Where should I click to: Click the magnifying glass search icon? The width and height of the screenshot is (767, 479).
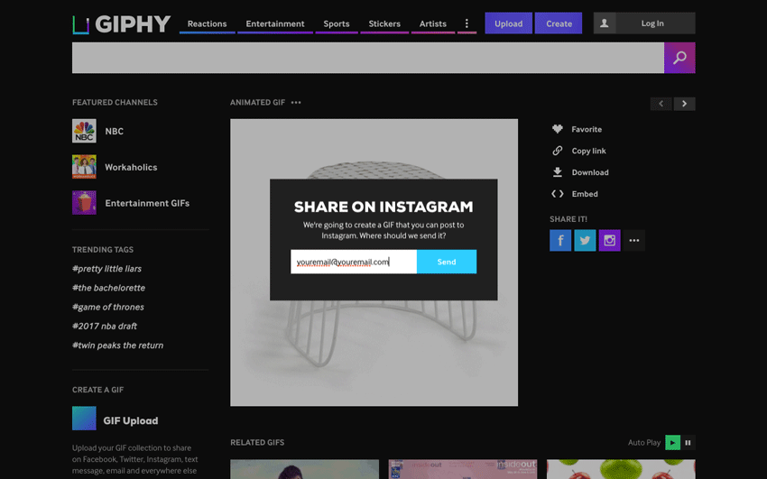coord(679,58)
